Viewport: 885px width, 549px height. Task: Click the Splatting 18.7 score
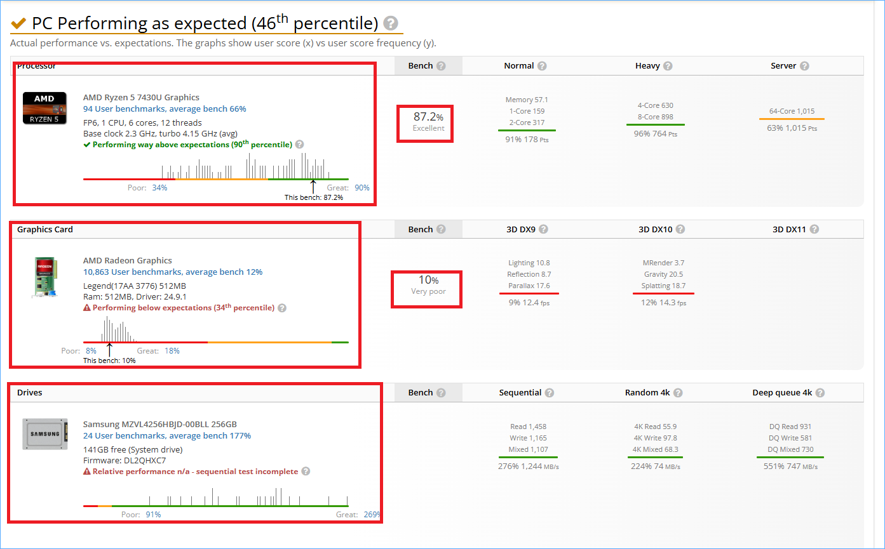(x=664, y=286)
